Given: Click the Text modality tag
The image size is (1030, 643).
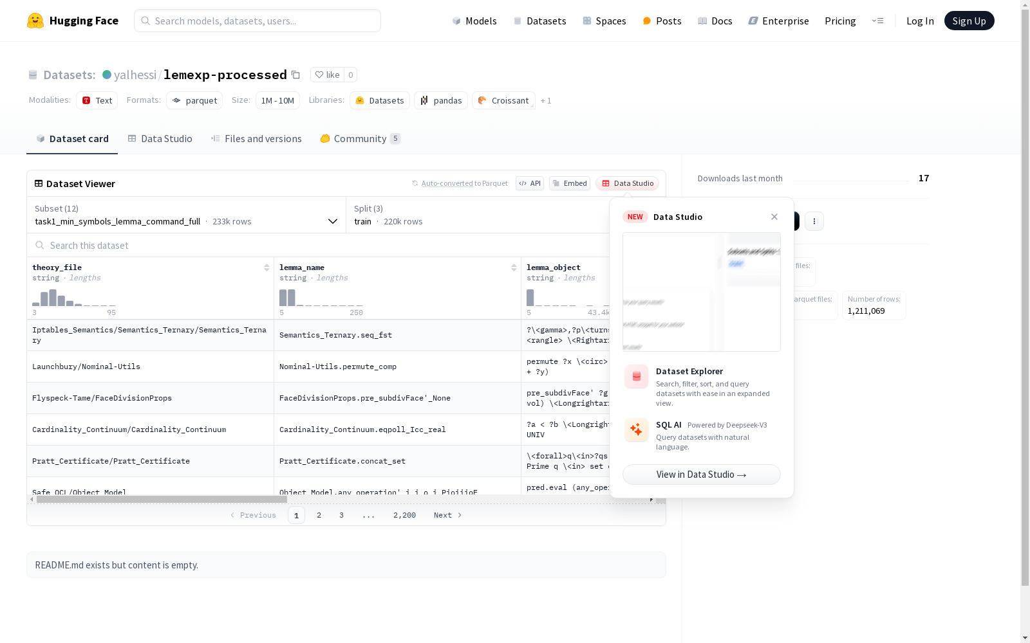Looking at the screenshot, I should (97, 100).
